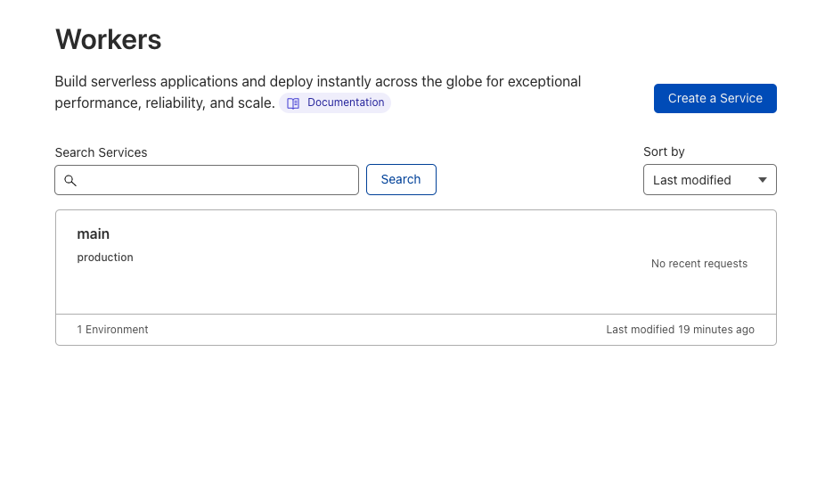Click the Workers page heading
Screen dimensions: 817x483
[x=109, y=39]
